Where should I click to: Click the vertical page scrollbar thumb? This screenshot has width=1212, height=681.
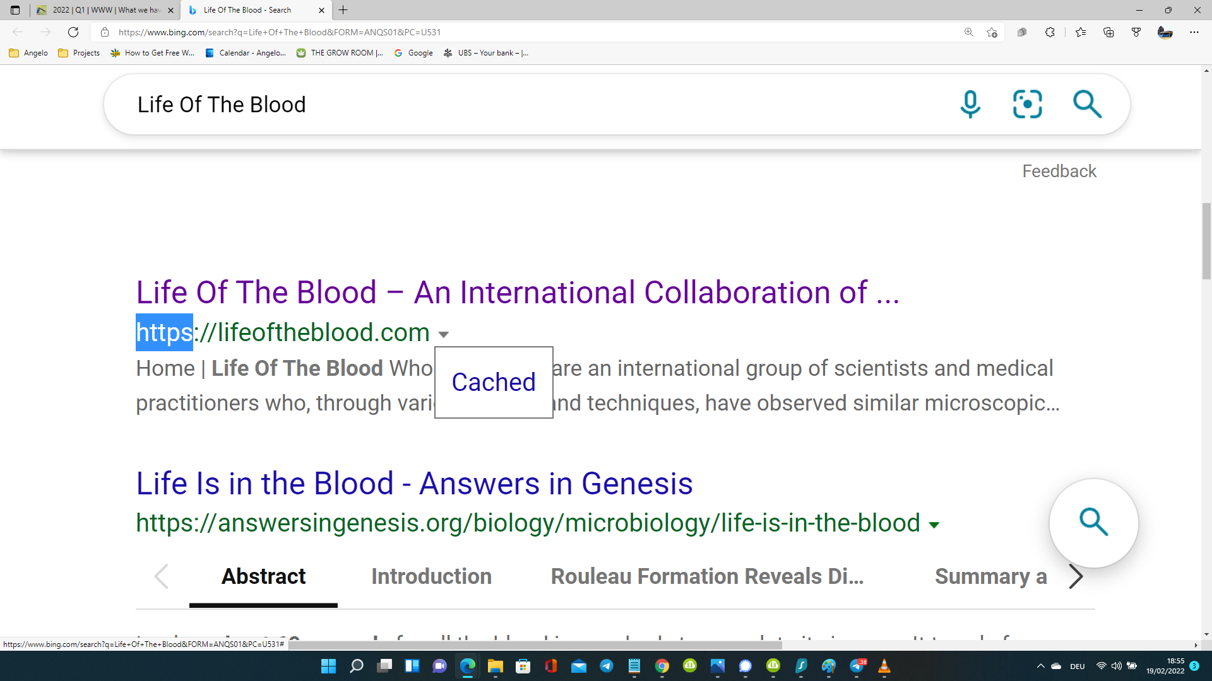pos(1206,240)
